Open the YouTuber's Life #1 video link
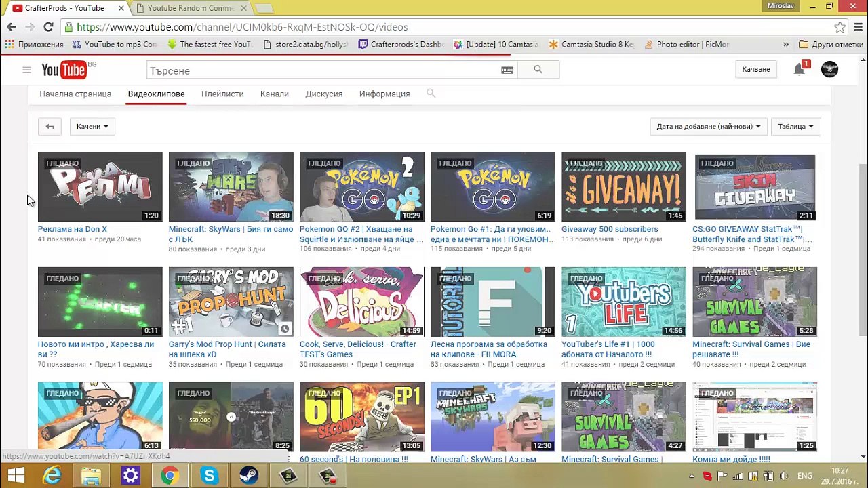This screenshot has height=488, width=868. 607,349
